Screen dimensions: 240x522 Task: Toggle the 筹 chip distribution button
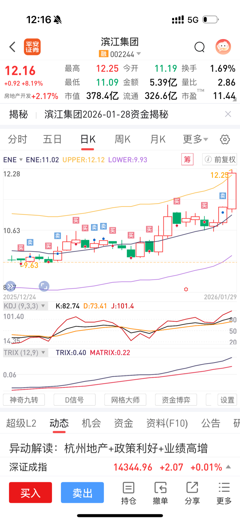187,159
